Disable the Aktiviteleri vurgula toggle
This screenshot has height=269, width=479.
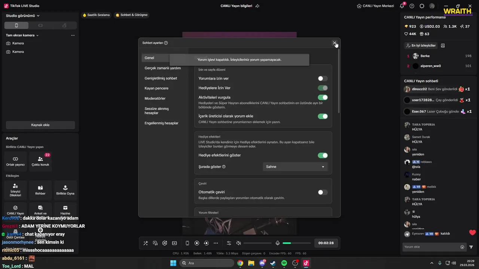point(323,98)
